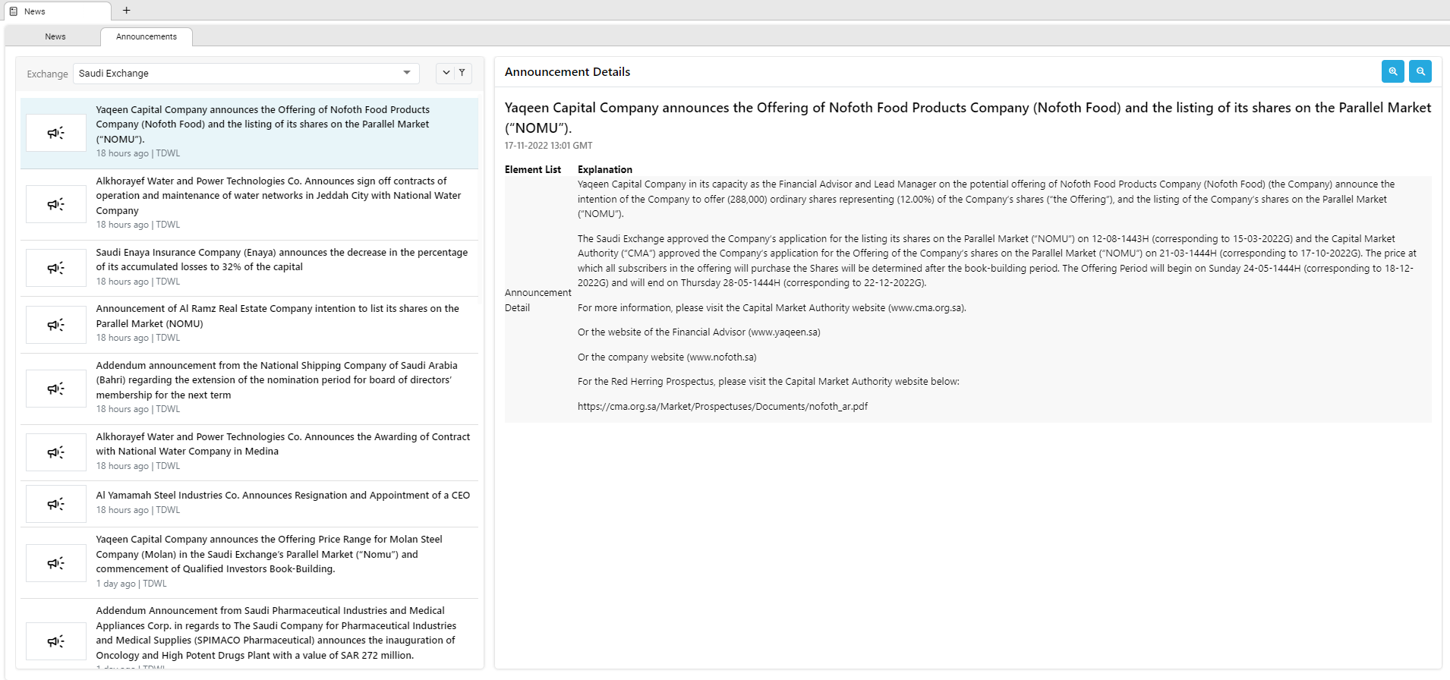Open Al Yamamah Steel CEO resignation announcement
Image resolution: width=1450 pixels, height=680 pixels.
click(249, 504)
